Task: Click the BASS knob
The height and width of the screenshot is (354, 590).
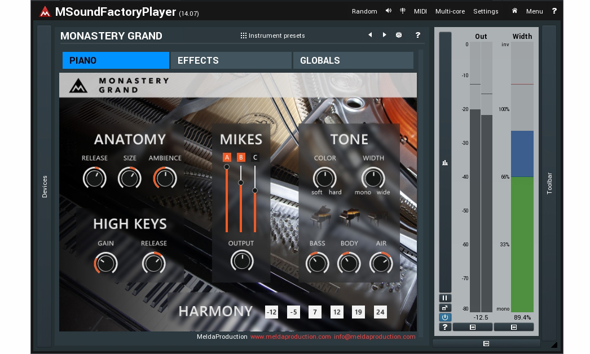Action: 317,263
